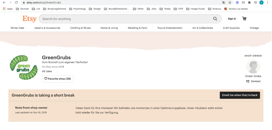The width and height of the screenshot is (272, 130).
Task: Open the Winter-Sale category
Action: (17, 28)
